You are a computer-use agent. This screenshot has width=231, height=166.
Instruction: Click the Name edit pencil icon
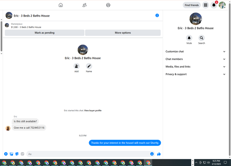click(89, 66)
